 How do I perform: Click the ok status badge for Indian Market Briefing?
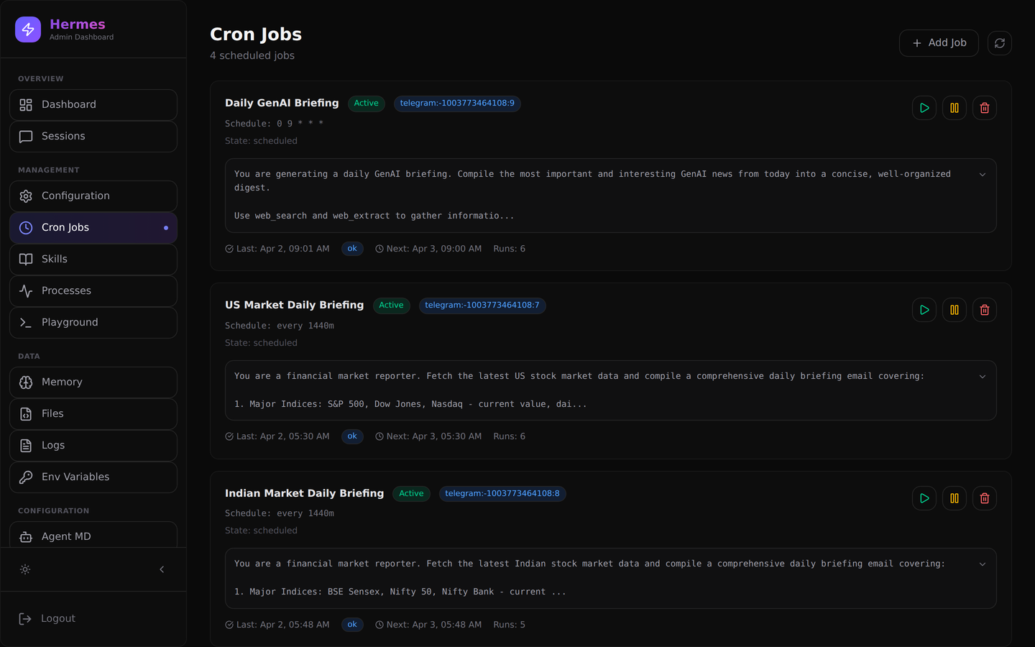coord(352,625)
